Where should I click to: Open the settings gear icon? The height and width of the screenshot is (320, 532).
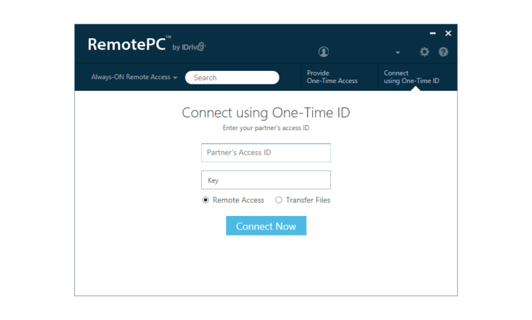(x=424, y=52)
